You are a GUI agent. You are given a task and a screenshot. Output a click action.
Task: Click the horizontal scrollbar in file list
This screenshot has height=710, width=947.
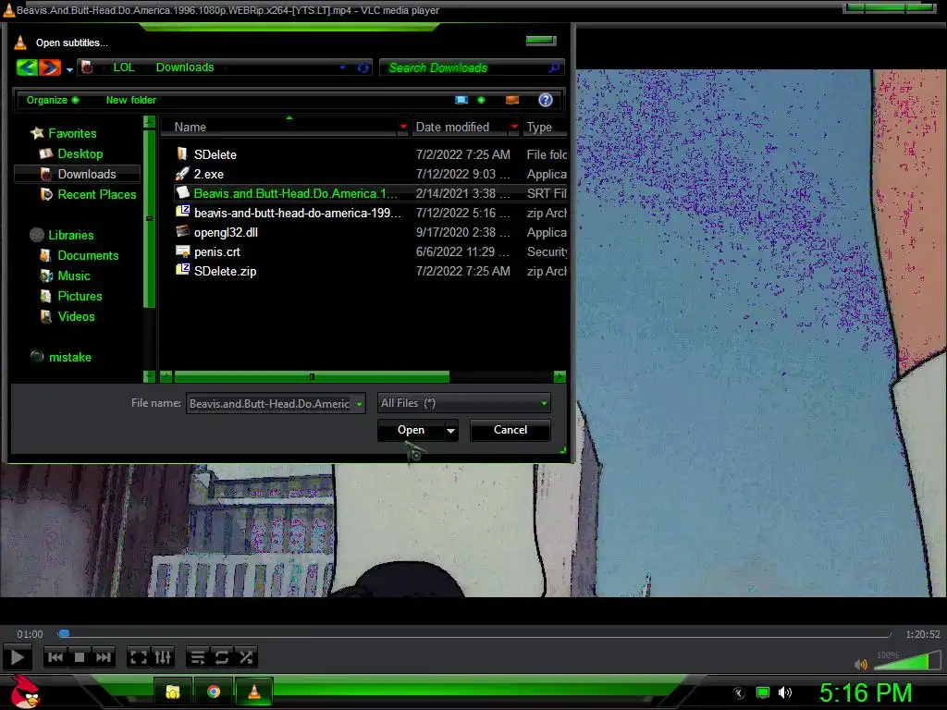coord(312,377)
